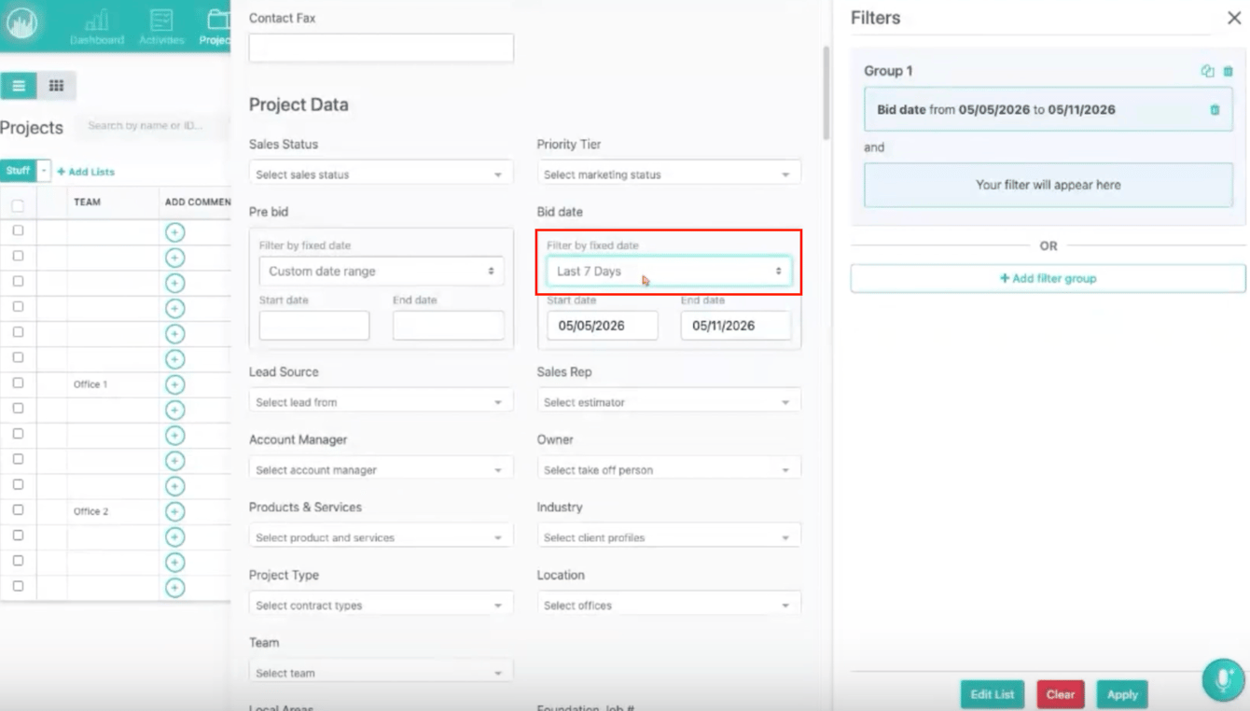Click the Bid date End date field
The height and width of the screenshot is (711, 1250).
[736, 326]
